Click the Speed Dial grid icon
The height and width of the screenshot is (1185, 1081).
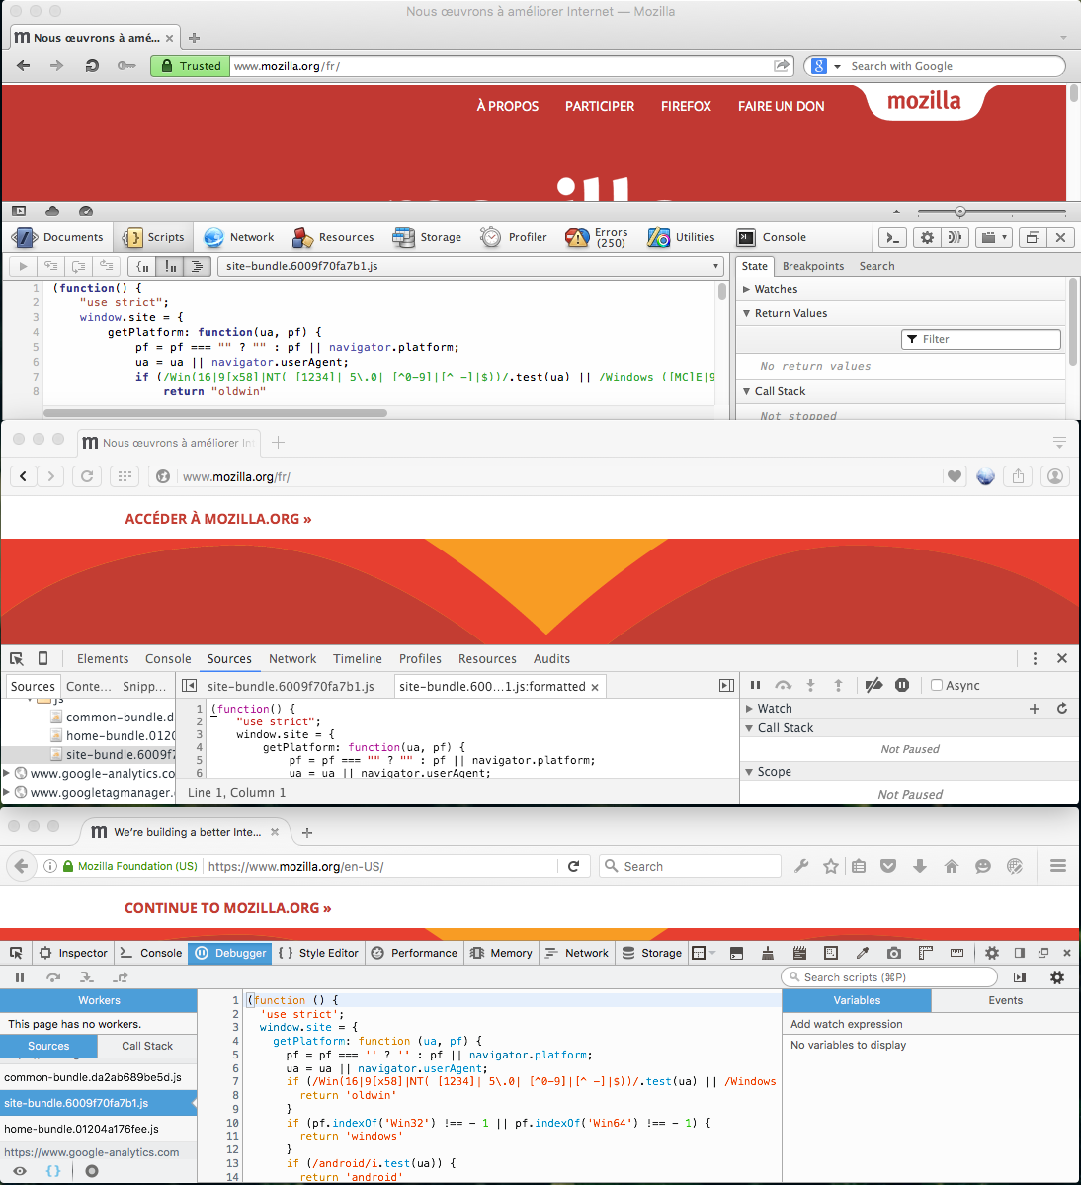(125, 476)
